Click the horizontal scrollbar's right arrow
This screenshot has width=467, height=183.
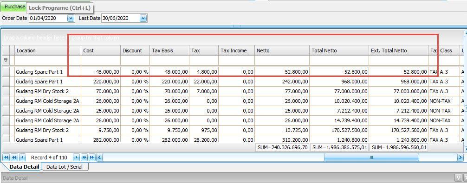tap(461, 158)
